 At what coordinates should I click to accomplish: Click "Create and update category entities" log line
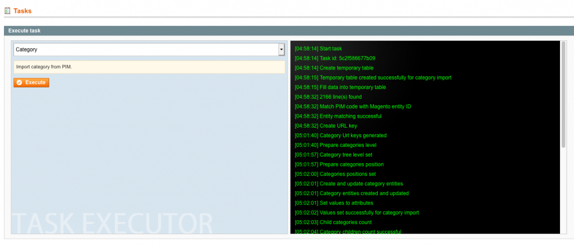coord(349,184)
